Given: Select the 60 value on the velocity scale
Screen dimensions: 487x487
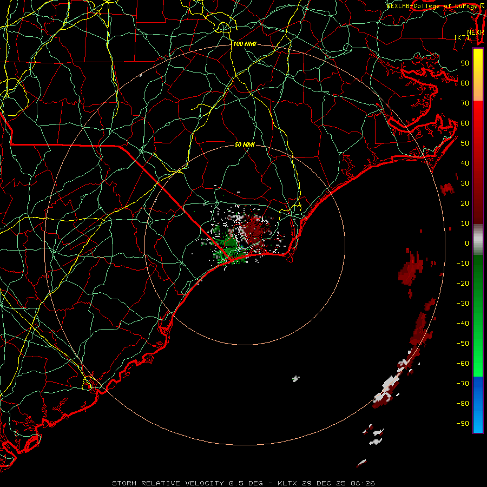Looking at the screenshot, I should point(465,123).
